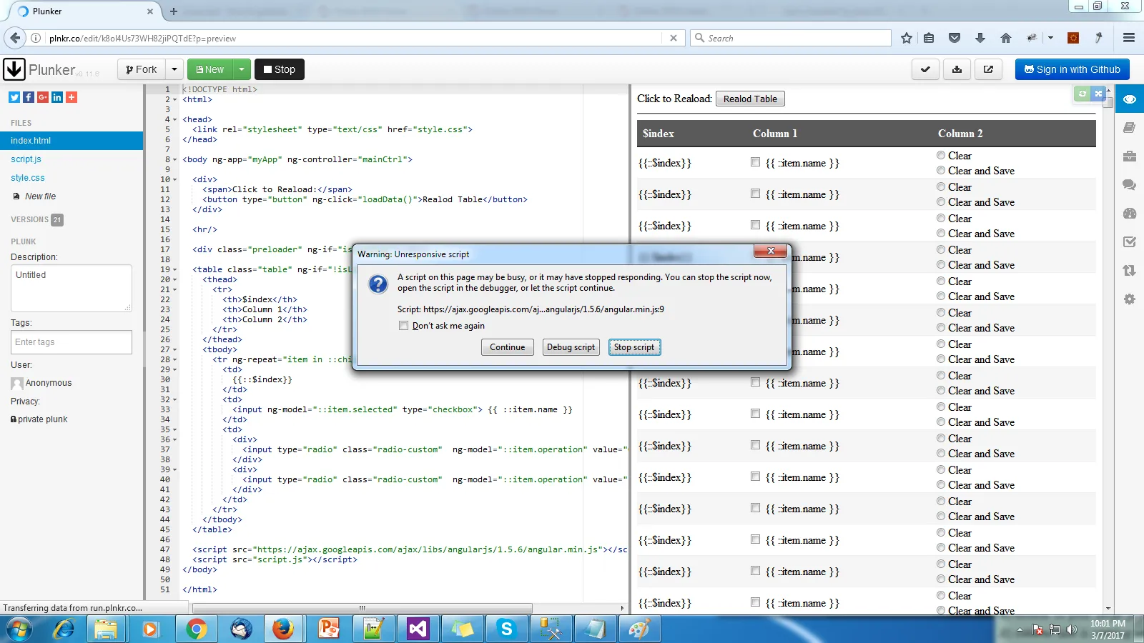Viewport: 1144px width, 643px height.
Task: Open script.js in the files list
Action: click(x=26, y=159)
